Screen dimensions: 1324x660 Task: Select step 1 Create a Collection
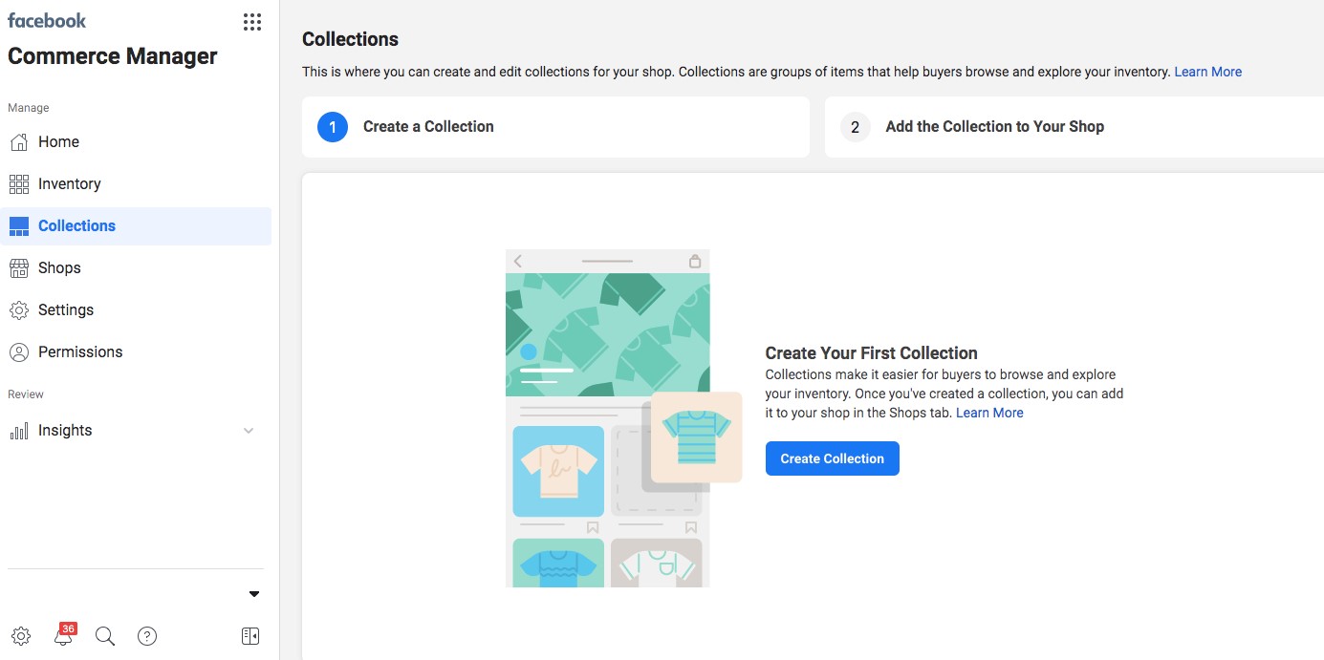[428, 127]
